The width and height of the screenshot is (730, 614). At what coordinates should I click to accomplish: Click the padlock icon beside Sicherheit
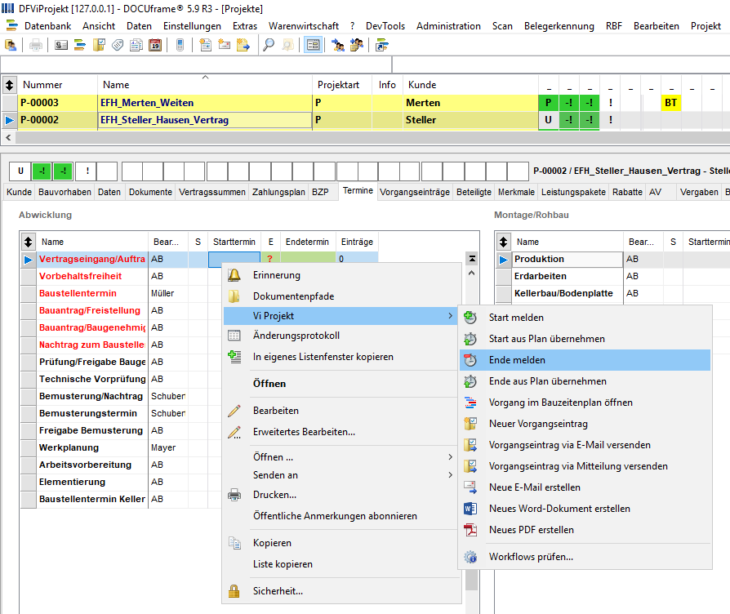pyautogui.click(x=234, y=591)
